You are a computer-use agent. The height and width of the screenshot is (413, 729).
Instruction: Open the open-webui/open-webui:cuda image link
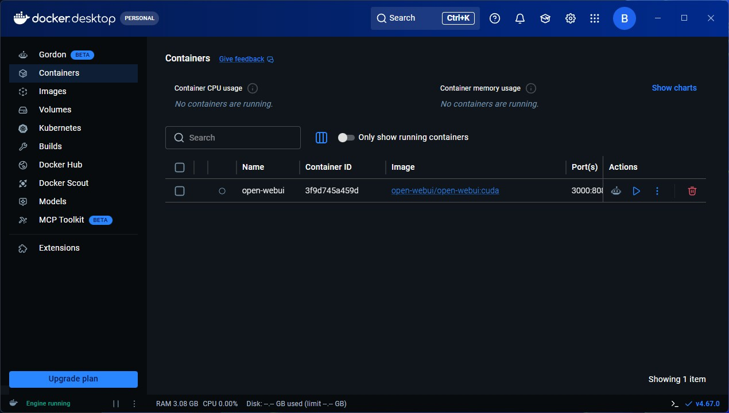click(445, 190)
